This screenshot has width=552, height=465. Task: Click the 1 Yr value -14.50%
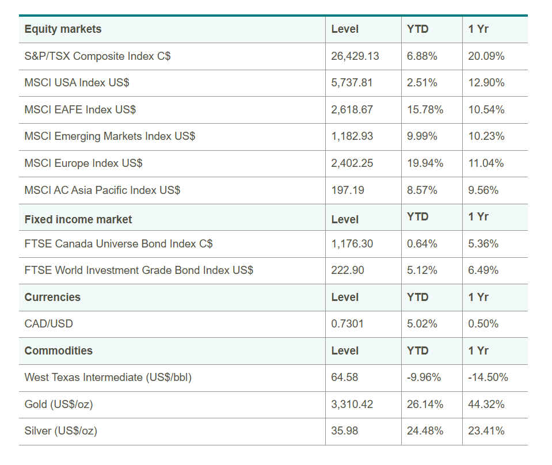point(488,378)
